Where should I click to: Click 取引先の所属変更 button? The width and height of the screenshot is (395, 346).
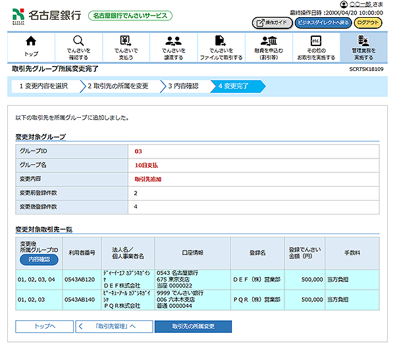point(193,326)
